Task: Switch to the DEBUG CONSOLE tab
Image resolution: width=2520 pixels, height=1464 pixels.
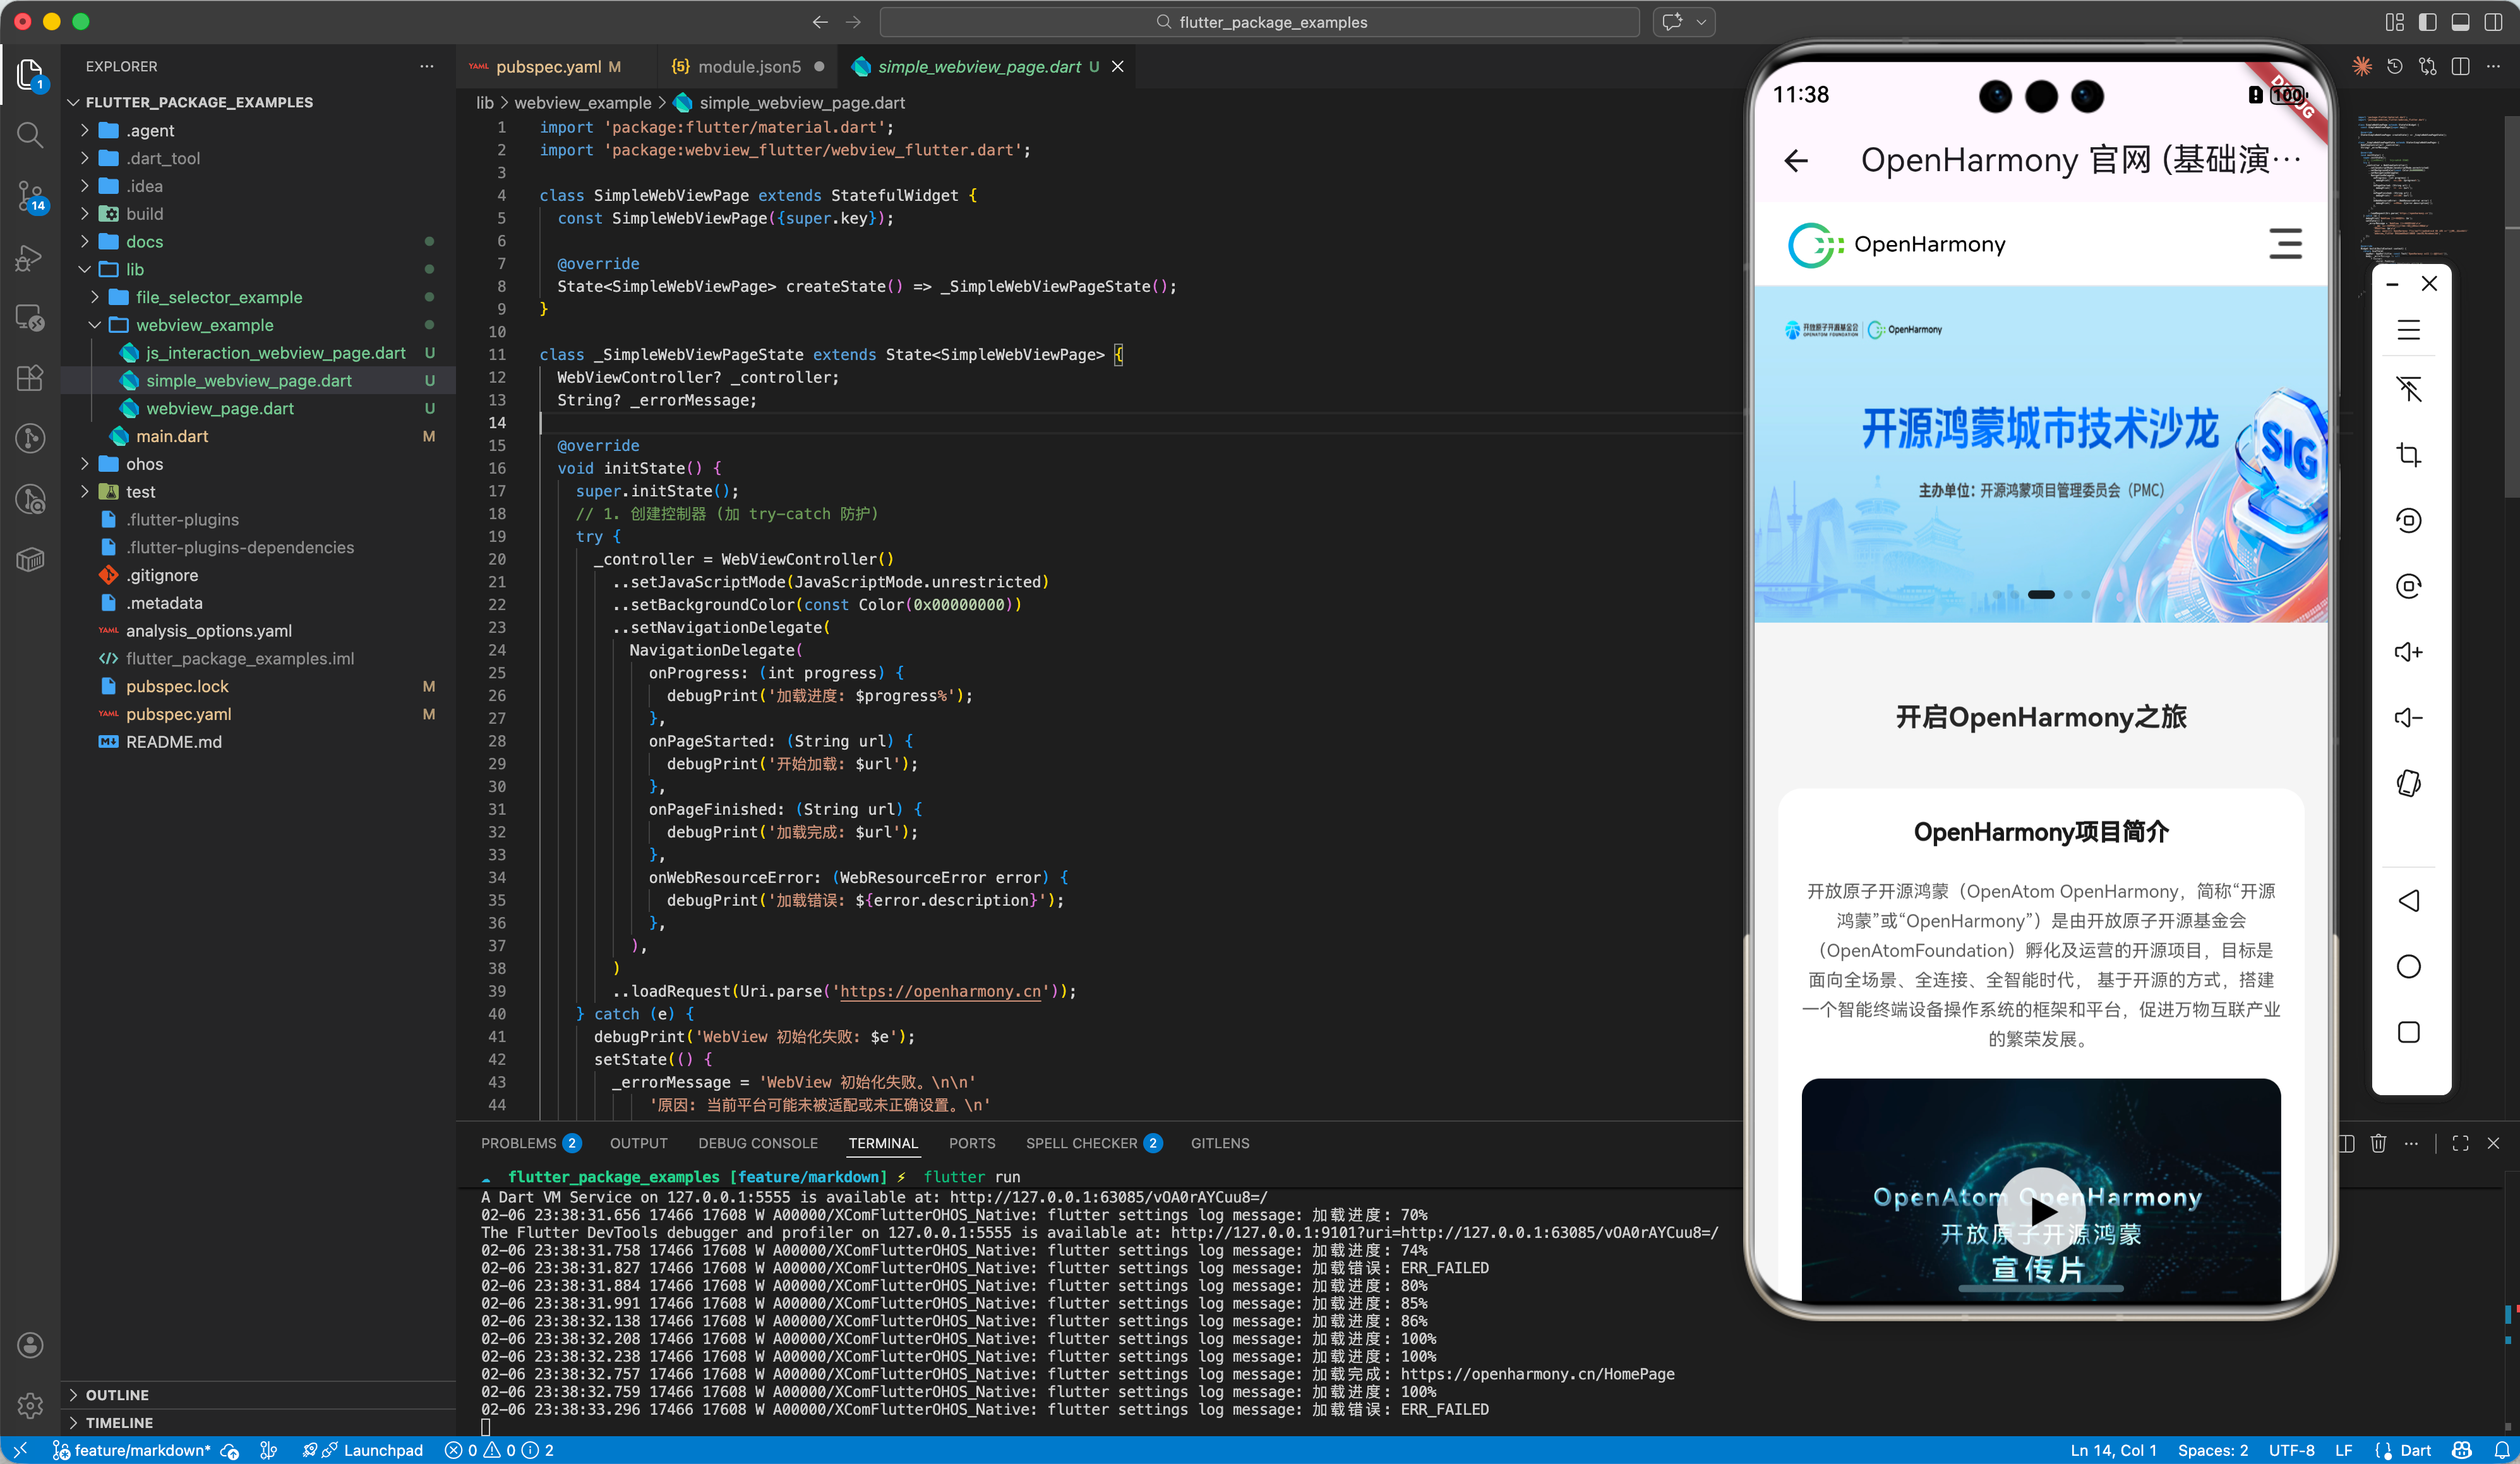Action: pyautogui.click(x=757, y=1143)
